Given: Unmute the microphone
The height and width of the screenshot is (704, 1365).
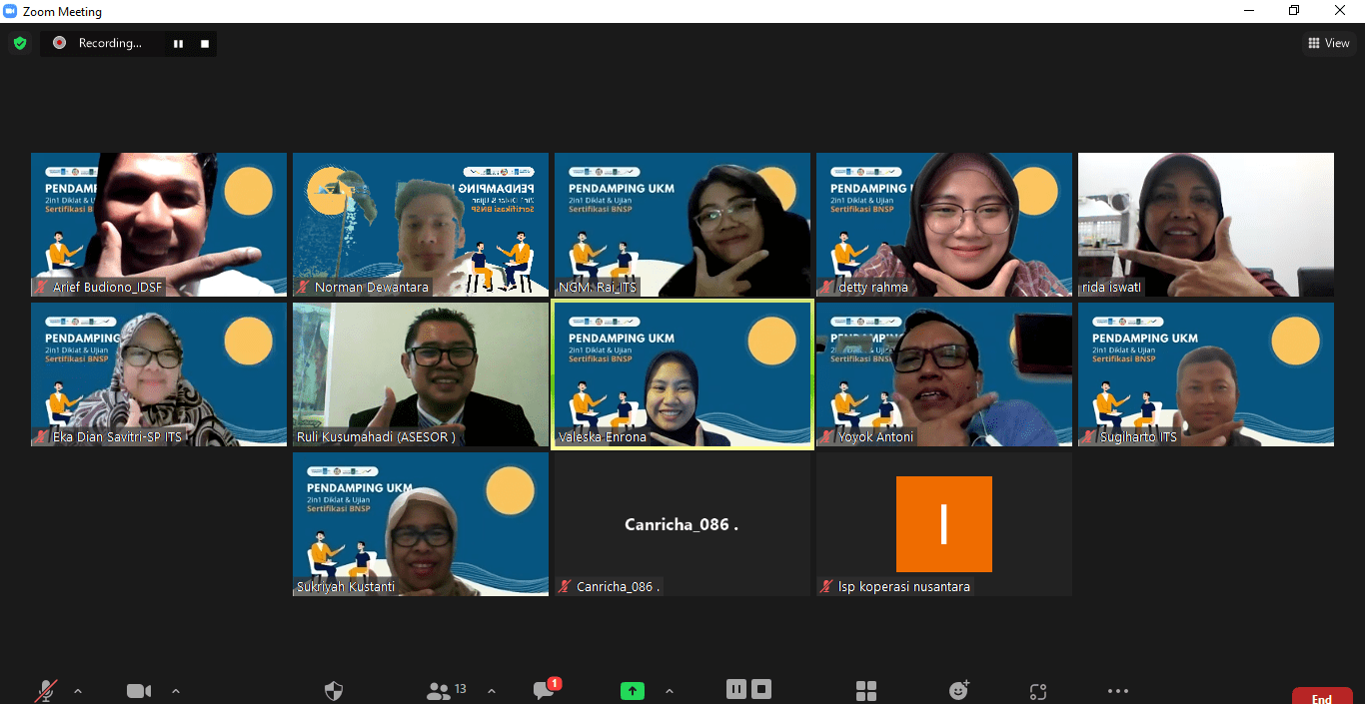Looking at the screenshot, I should tap(46, 690).
